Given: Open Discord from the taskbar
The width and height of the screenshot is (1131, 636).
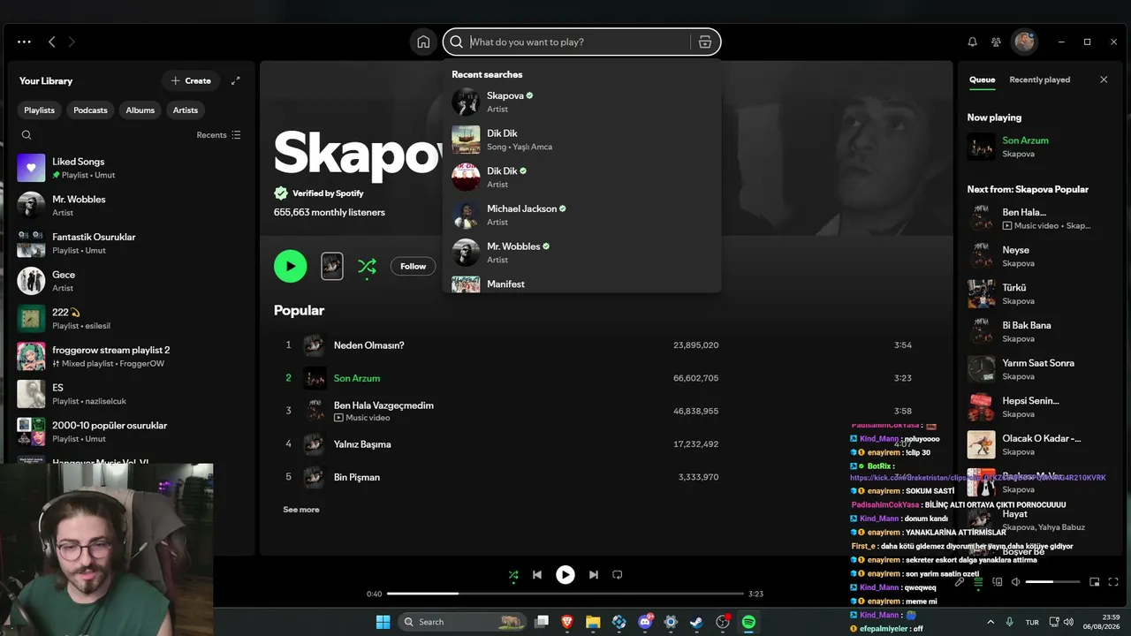Looking at the screenshot, I should [645, 622].
